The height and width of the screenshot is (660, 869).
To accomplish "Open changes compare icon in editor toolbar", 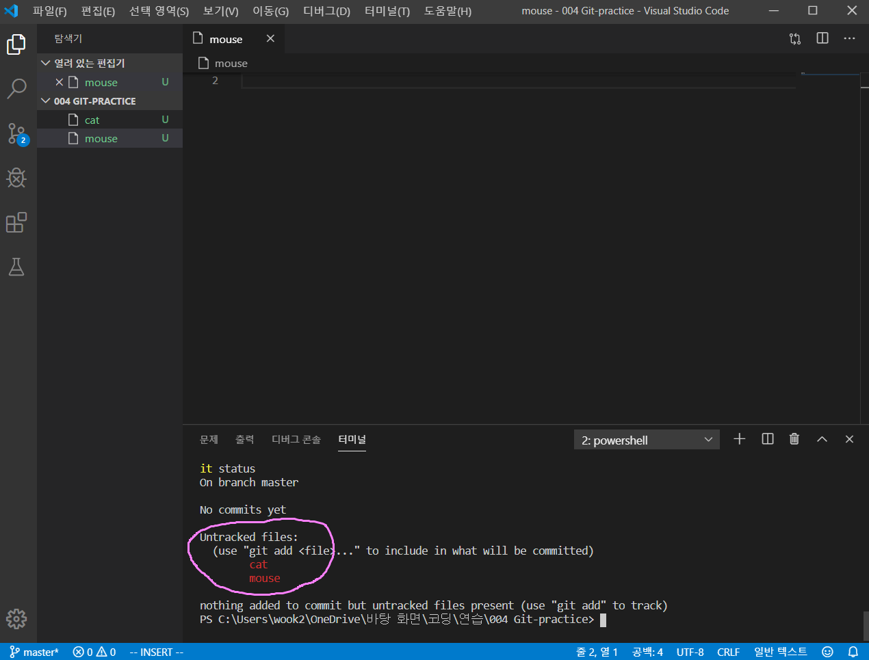I will pyautogui.click(x=795, y=38).
